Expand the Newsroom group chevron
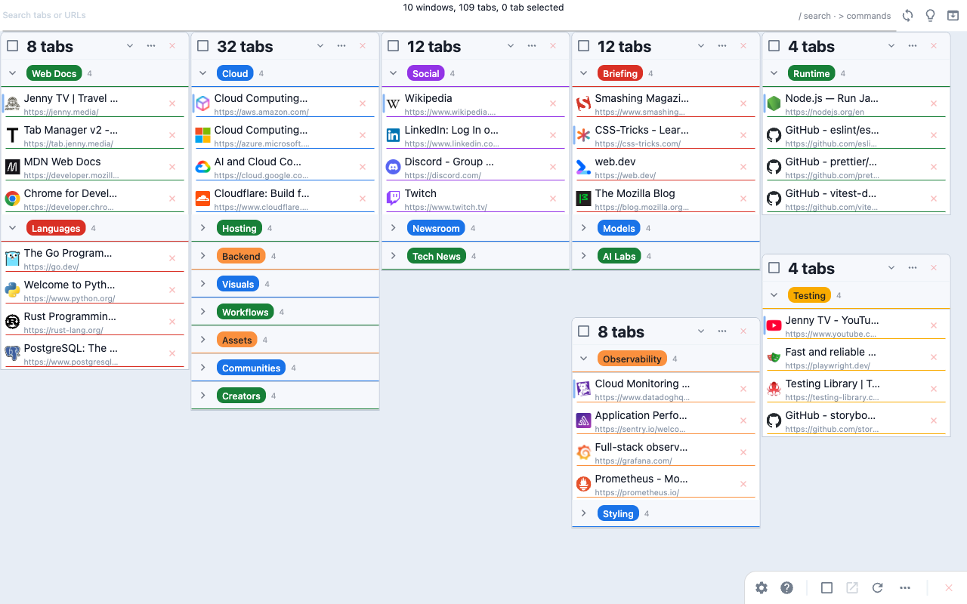The image size is (967, 604). 394,228
